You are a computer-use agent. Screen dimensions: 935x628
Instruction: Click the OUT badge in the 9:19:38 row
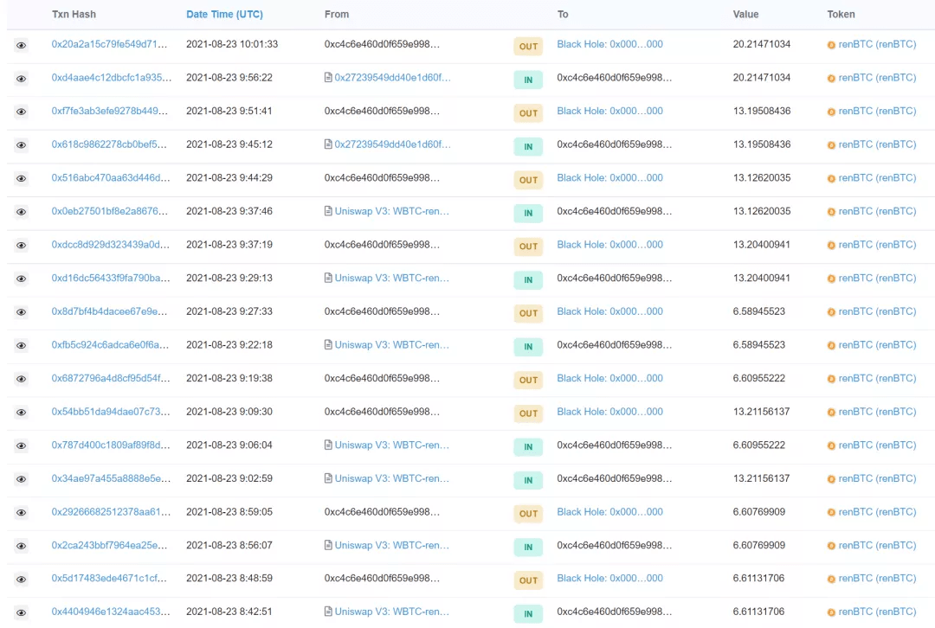click(x=528, y=380)
